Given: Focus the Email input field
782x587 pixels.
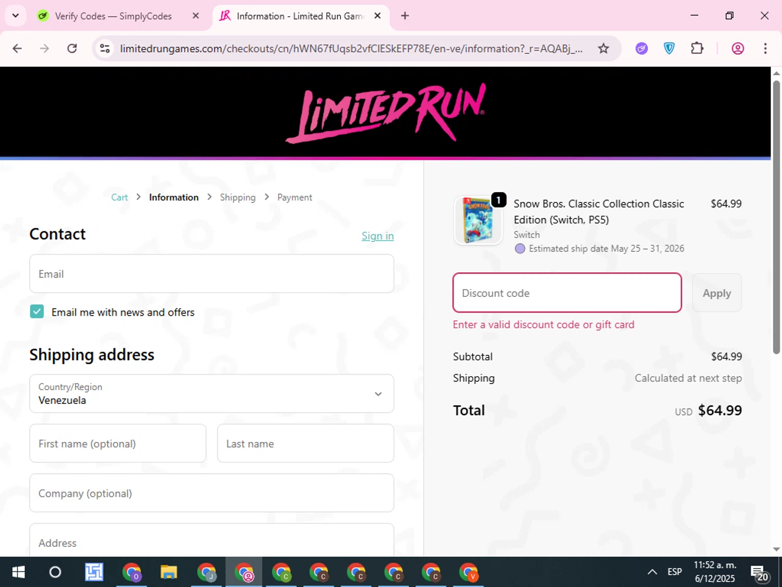Looking at the screenshot, I should click(212, 273).
